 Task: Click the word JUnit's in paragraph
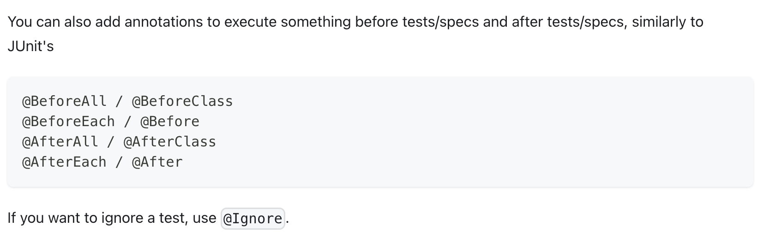(x=31, y=46)
